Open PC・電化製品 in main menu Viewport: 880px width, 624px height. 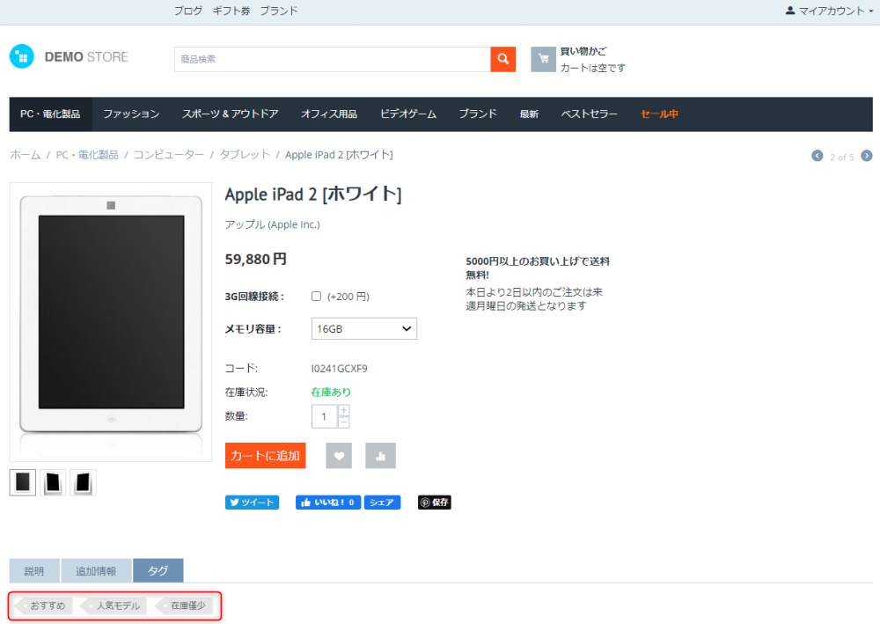[x=50, y=114]
